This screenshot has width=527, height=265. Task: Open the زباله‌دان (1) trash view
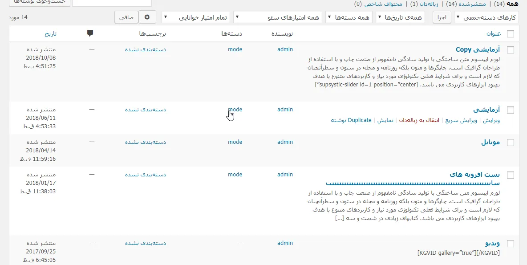click(423, 4)
